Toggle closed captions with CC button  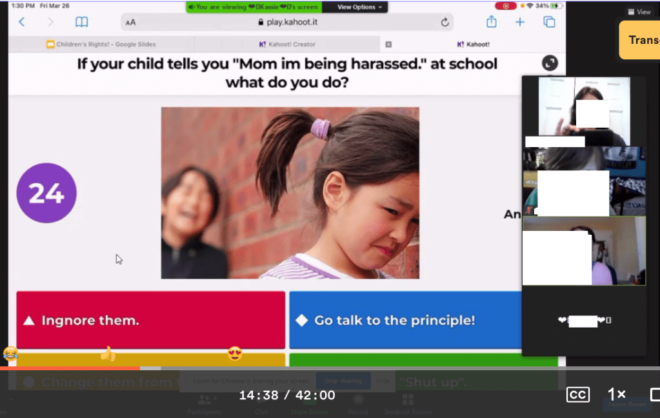pyautogui.click(x=577, y=395)
